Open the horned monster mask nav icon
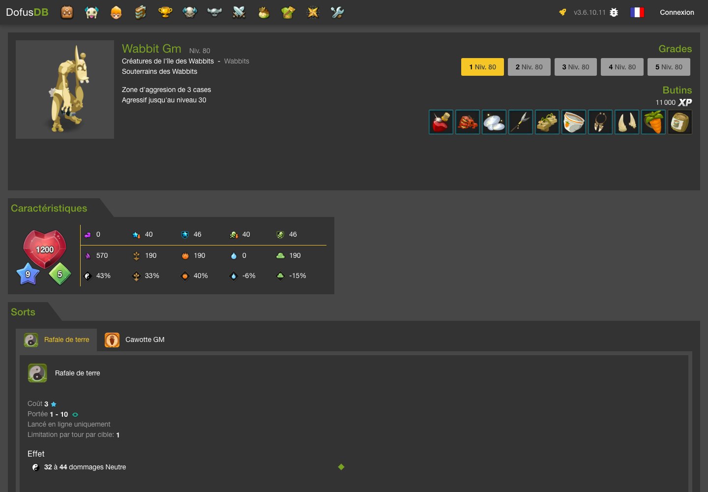Viewport: 708px width, 492px height. 91,12
